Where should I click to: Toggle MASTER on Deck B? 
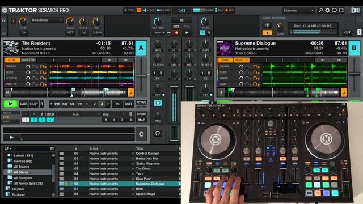click(242, 60)
